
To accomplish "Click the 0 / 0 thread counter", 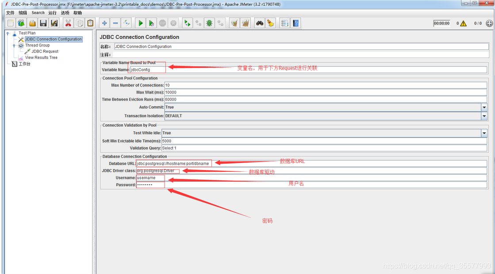I will (x=478, y=23).
